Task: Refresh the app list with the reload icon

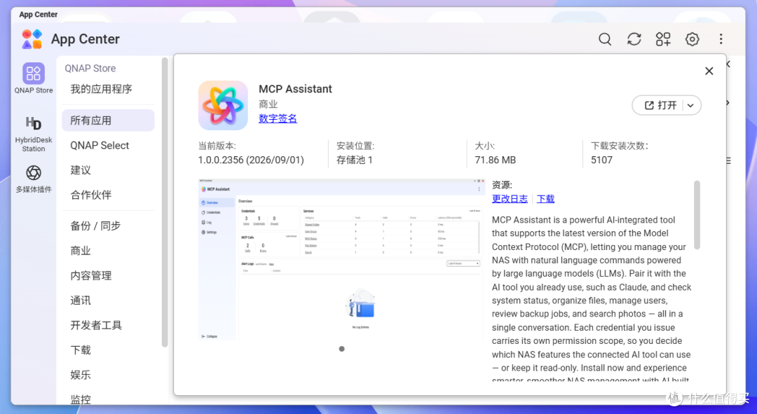Action: (634, 39)
